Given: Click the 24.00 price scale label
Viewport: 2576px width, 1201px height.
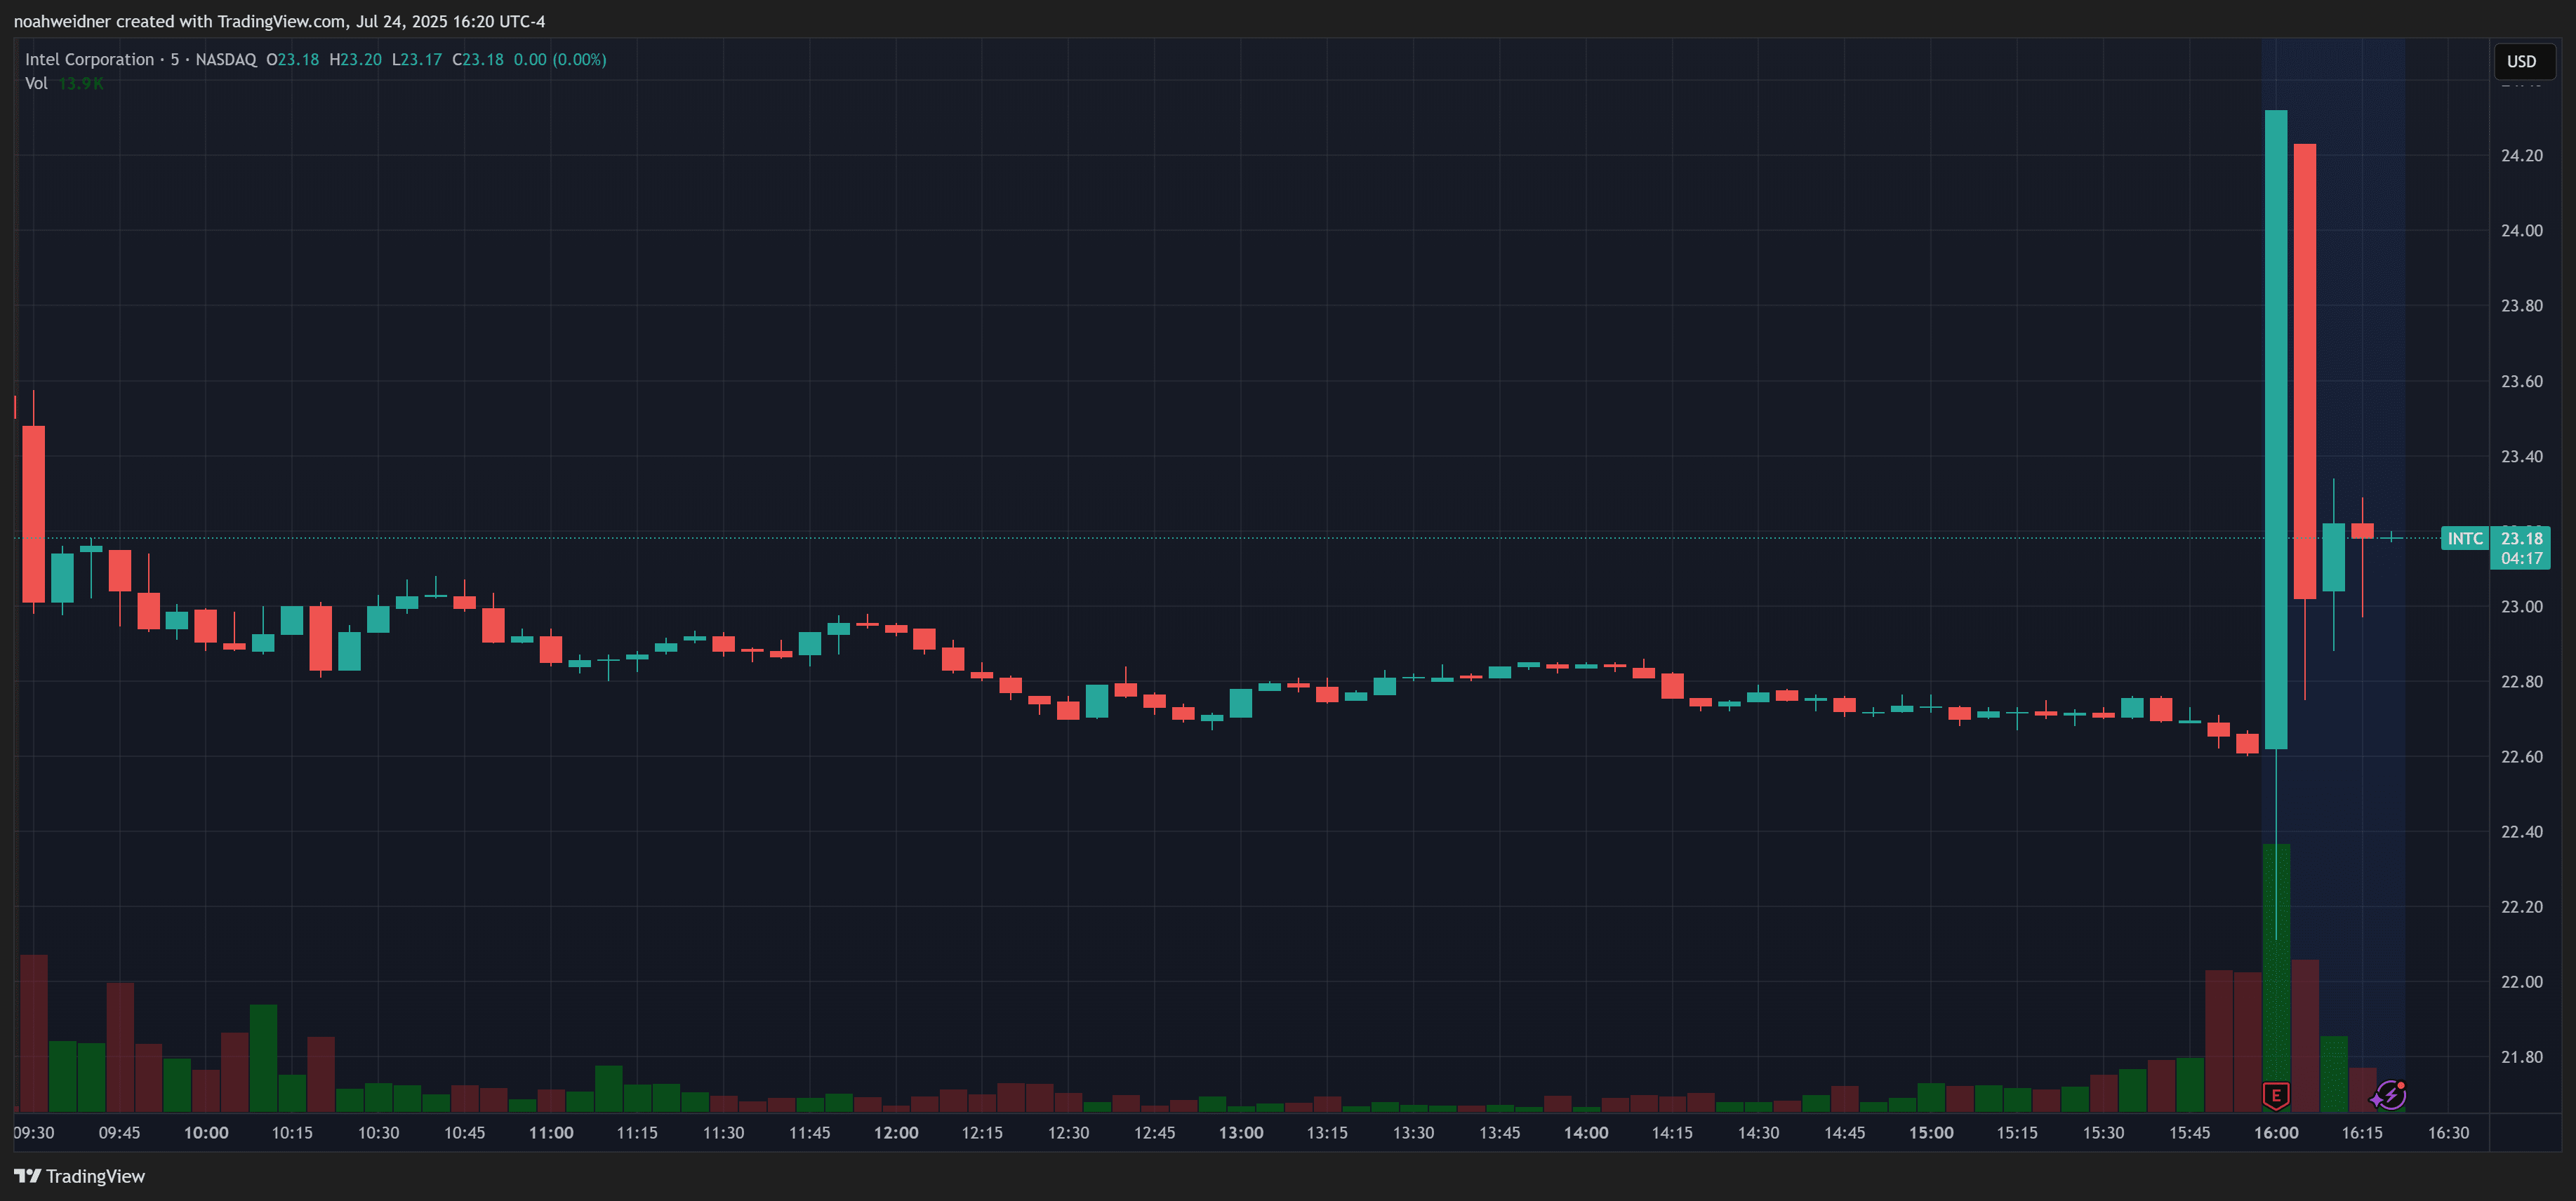Looking at the screenshot, I should click(2521, 231).
